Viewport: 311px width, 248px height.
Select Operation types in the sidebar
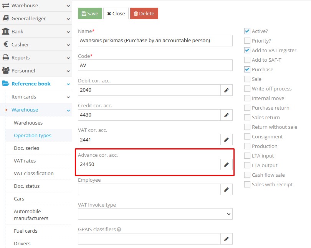32,135
